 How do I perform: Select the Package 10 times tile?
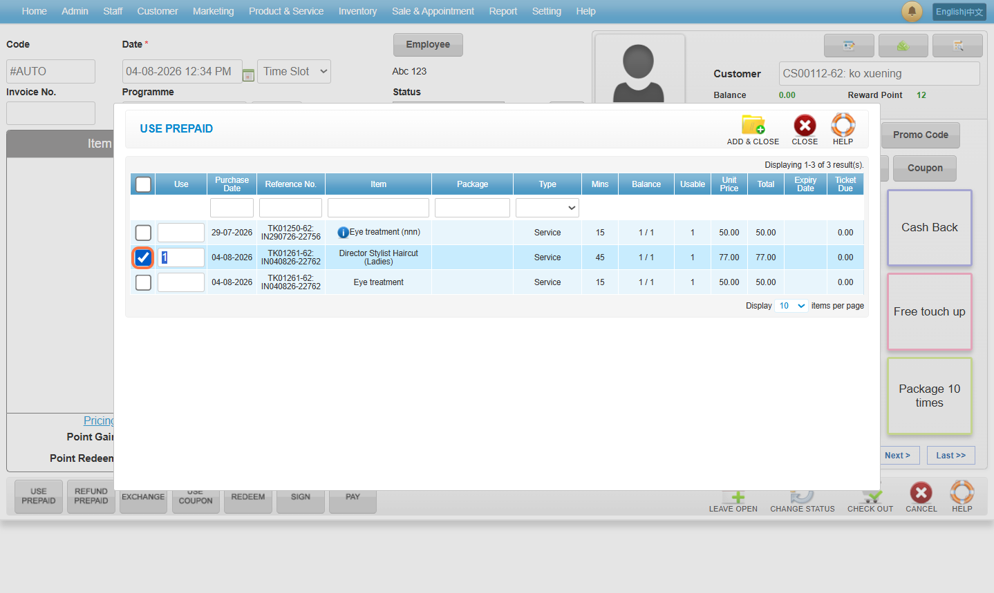[x=930, y=396]
